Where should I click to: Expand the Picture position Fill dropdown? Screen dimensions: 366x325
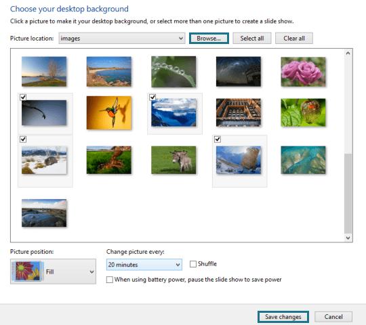pos(53,272)
